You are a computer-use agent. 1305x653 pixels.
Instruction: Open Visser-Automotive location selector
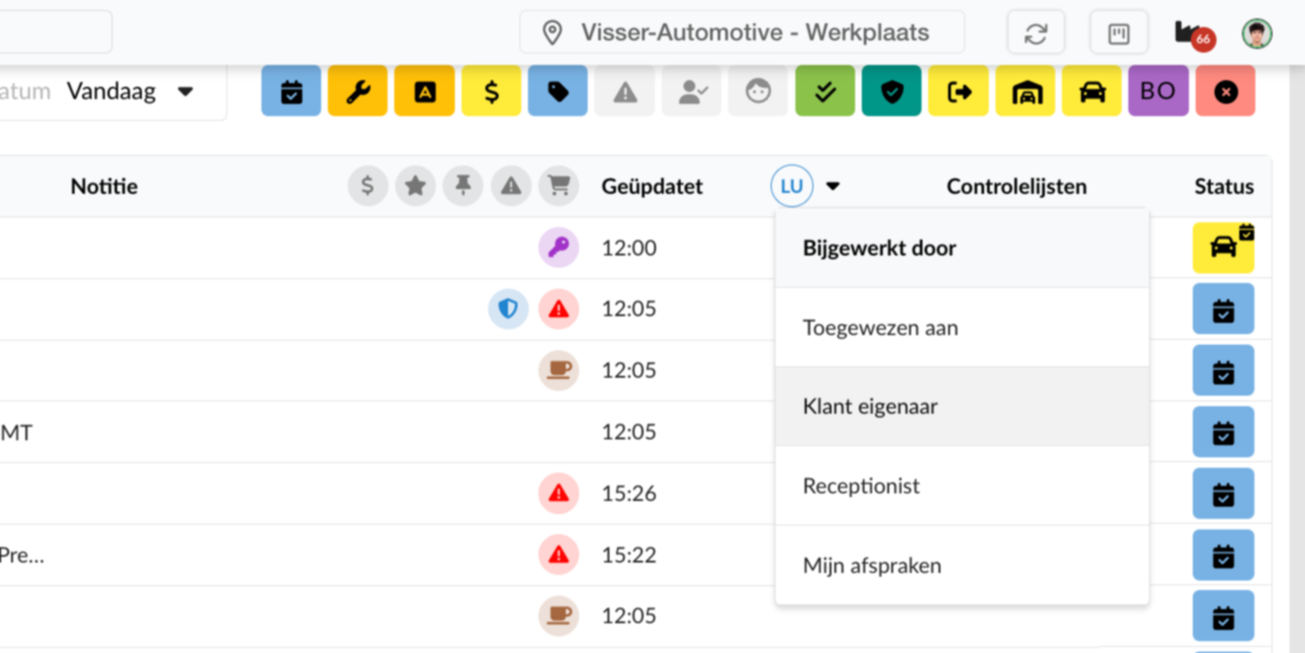742,33
